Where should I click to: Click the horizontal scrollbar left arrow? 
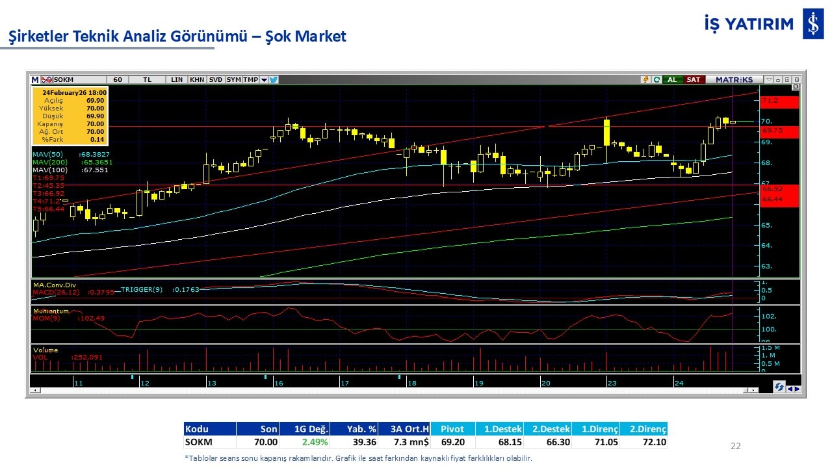tap(34, 391)
